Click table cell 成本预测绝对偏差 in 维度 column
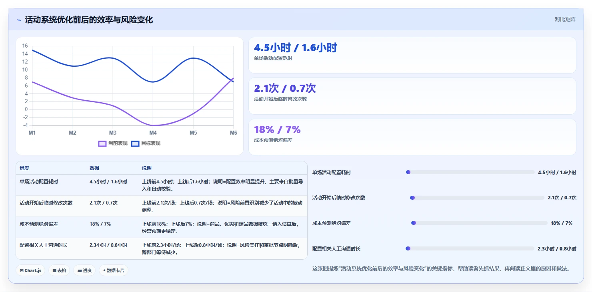This screenshot has height=292, width=592. (39, 224)
